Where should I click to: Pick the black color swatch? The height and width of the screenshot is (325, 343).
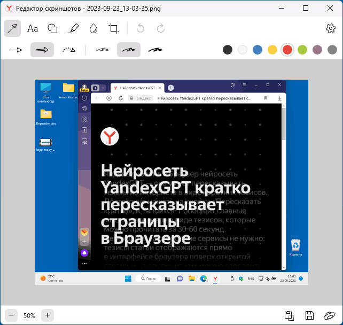(x=228, y=50)
